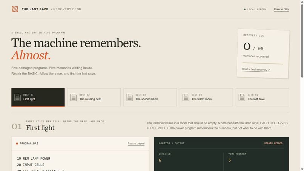The width and height of the screenshot is (304, 171).
Task: Click The machine remembers headline
Action: tap(76, 43)
